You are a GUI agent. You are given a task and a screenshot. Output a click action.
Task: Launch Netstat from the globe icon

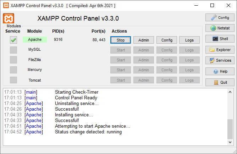click(220, 28)
